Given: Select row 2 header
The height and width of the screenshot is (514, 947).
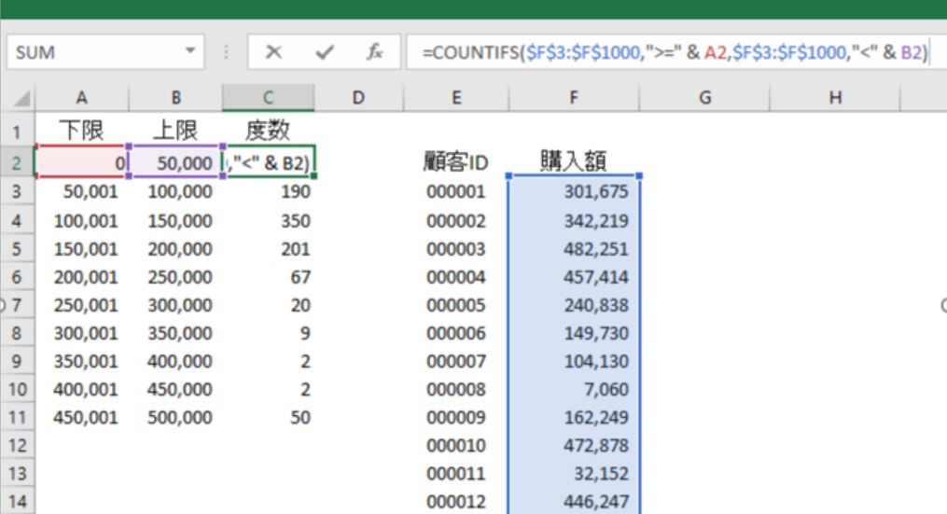Looking at the screenshot, I should point(17,162).
